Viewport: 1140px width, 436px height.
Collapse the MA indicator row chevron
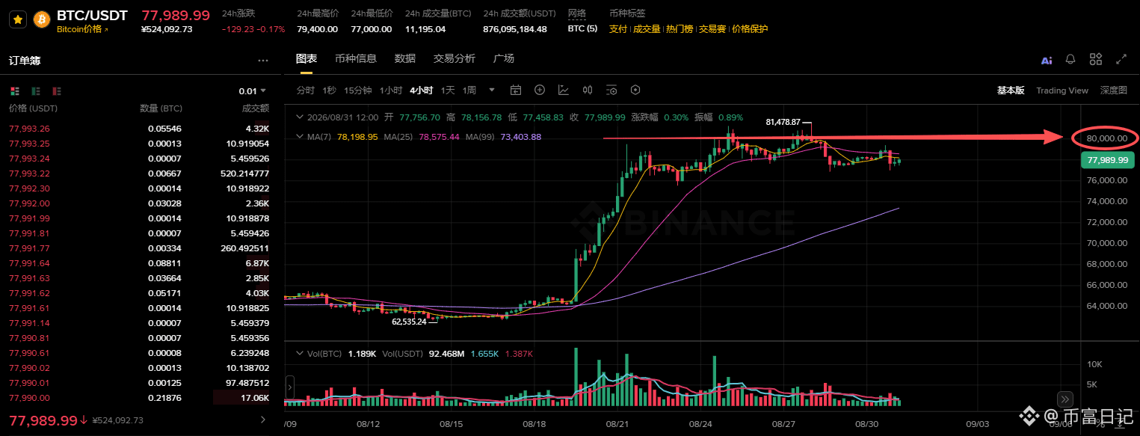pyautogui.click(x=301, y=137)
